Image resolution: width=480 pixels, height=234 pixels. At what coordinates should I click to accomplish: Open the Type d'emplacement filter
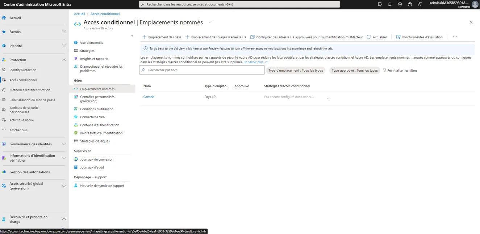pos(296,71)
